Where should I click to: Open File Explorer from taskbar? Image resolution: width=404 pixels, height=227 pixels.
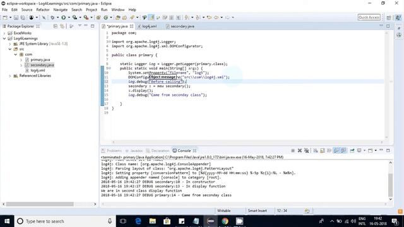(153, 221)
